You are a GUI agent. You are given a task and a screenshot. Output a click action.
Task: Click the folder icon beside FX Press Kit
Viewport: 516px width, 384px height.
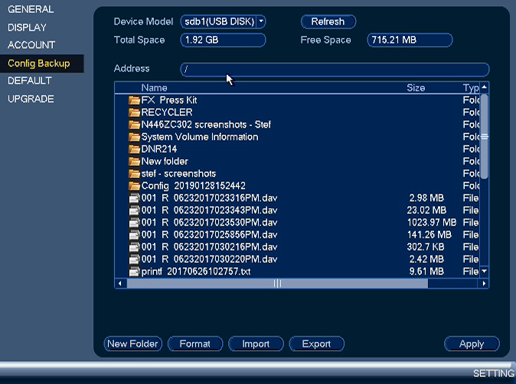click(x=134, y=100)
